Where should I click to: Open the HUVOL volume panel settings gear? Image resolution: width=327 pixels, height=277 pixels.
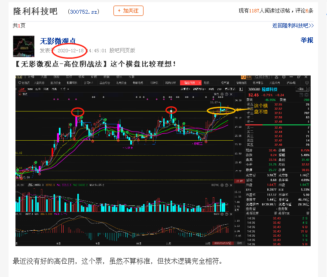click(222, 185)
